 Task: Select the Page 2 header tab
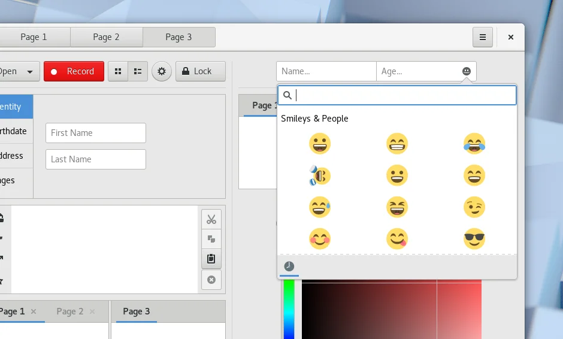point(106,37)
